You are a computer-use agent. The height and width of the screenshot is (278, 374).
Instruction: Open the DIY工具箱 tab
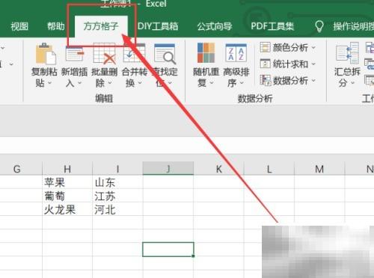coord(158,26)
